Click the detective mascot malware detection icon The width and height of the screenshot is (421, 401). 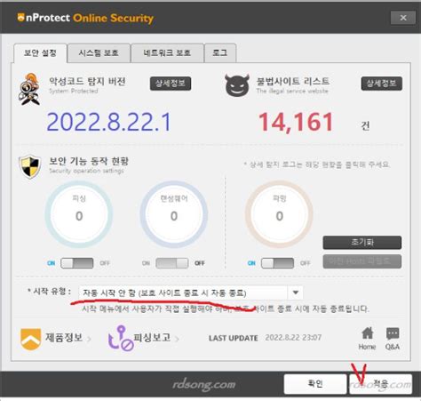[x=28, y=89]
